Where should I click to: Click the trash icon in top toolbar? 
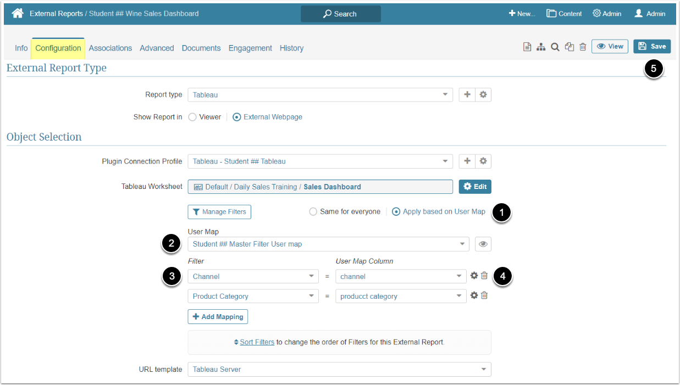583,47
